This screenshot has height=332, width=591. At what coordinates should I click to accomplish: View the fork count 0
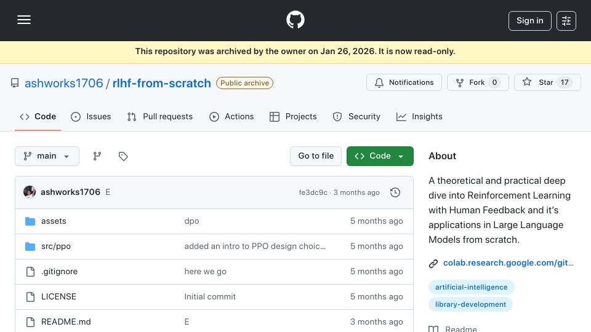[494, 82]
